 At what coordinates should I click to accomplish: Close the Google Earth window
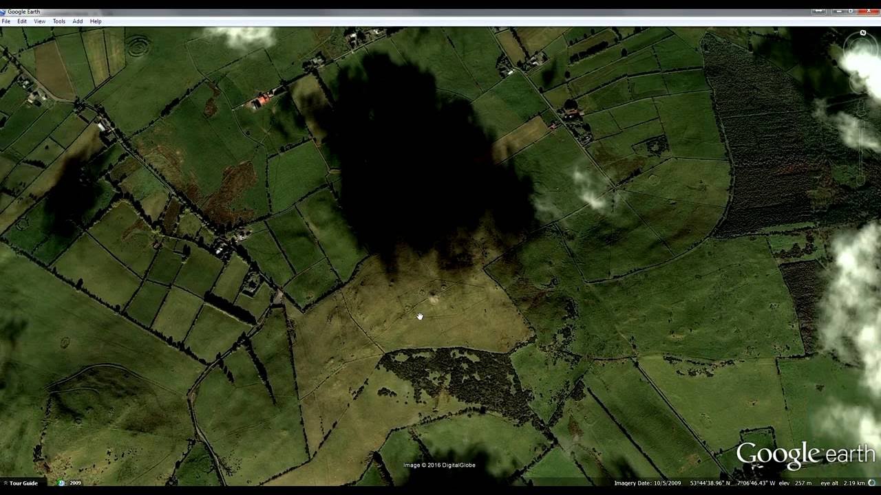click(869, 11)
